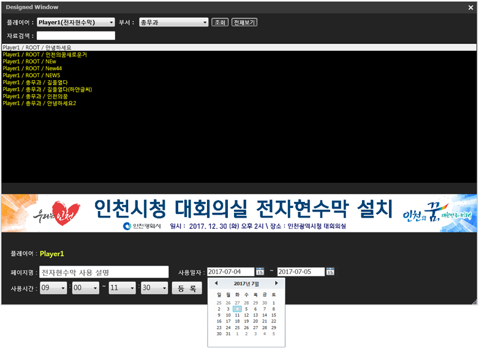479x348 pixels.
Task: Select row Player1 / ROOT / NEw
Action: (x=239, y=62)
